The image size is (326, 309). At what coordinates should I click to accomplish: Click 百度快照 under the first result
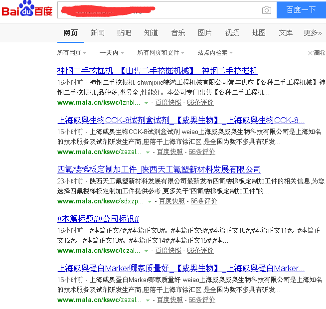[x=168, y=103]
